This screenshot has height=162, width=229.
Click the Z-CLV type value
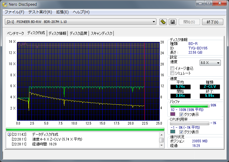coord(210,87)
